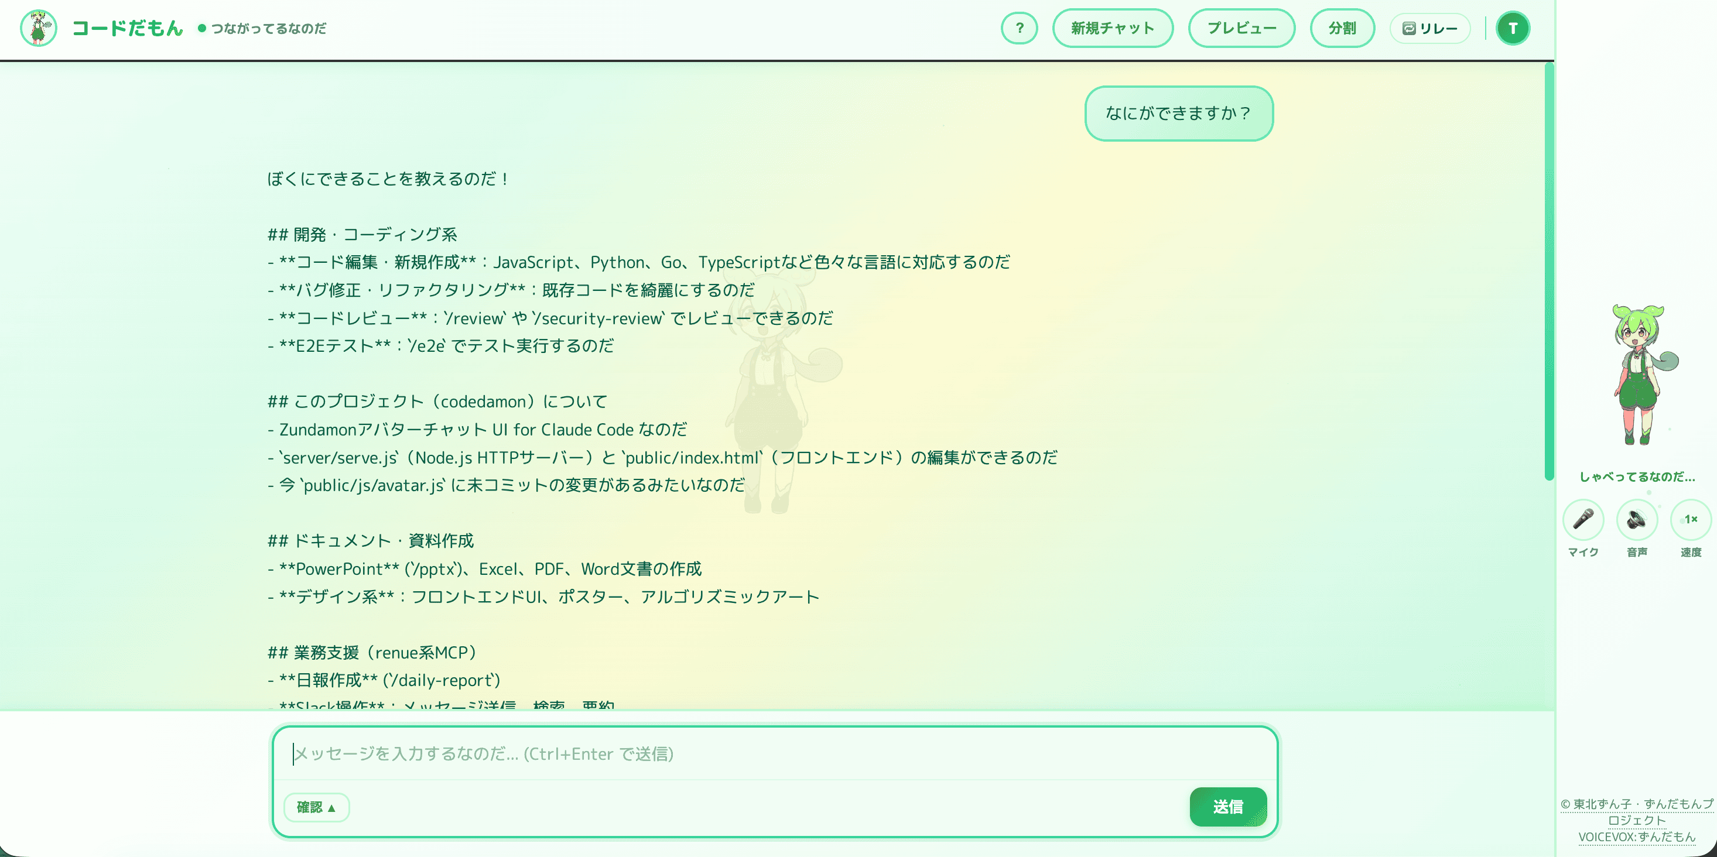
Task: Open the VOICEVOX:ずんだもん credit link
Action: 1636,837
